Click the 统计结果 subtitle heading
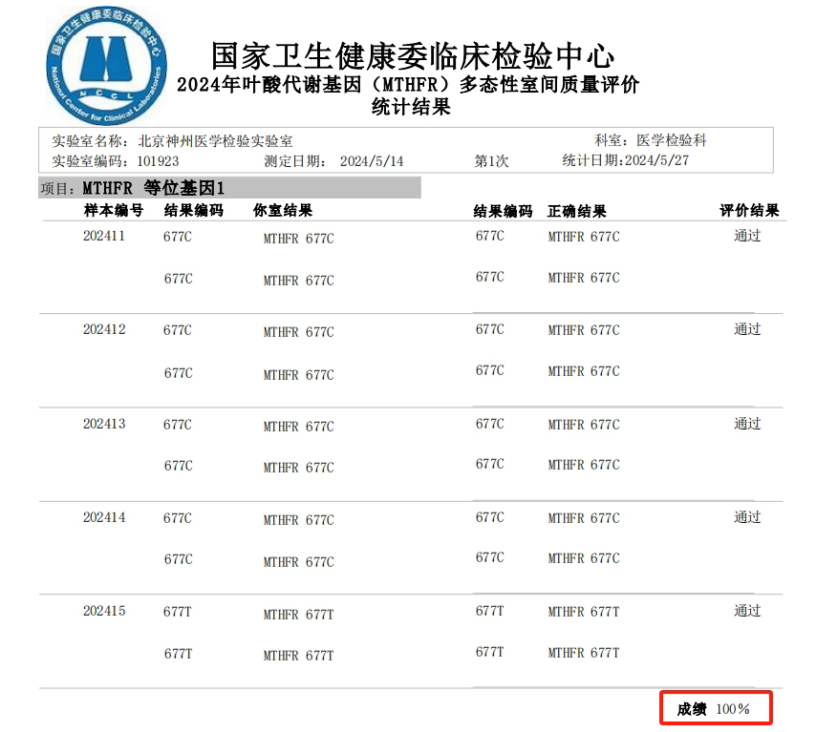This screenshot has height=732, width=816. 410,107
